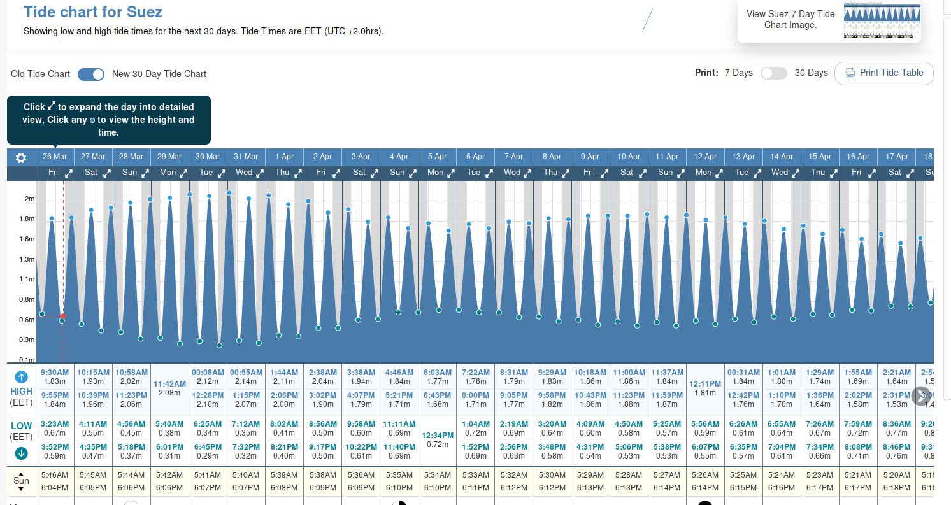
Task: Click the Print Tide Table button
Action: coord(883,73)
